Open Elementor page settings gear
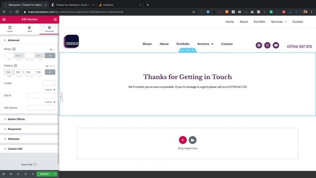 coord(3,174)
